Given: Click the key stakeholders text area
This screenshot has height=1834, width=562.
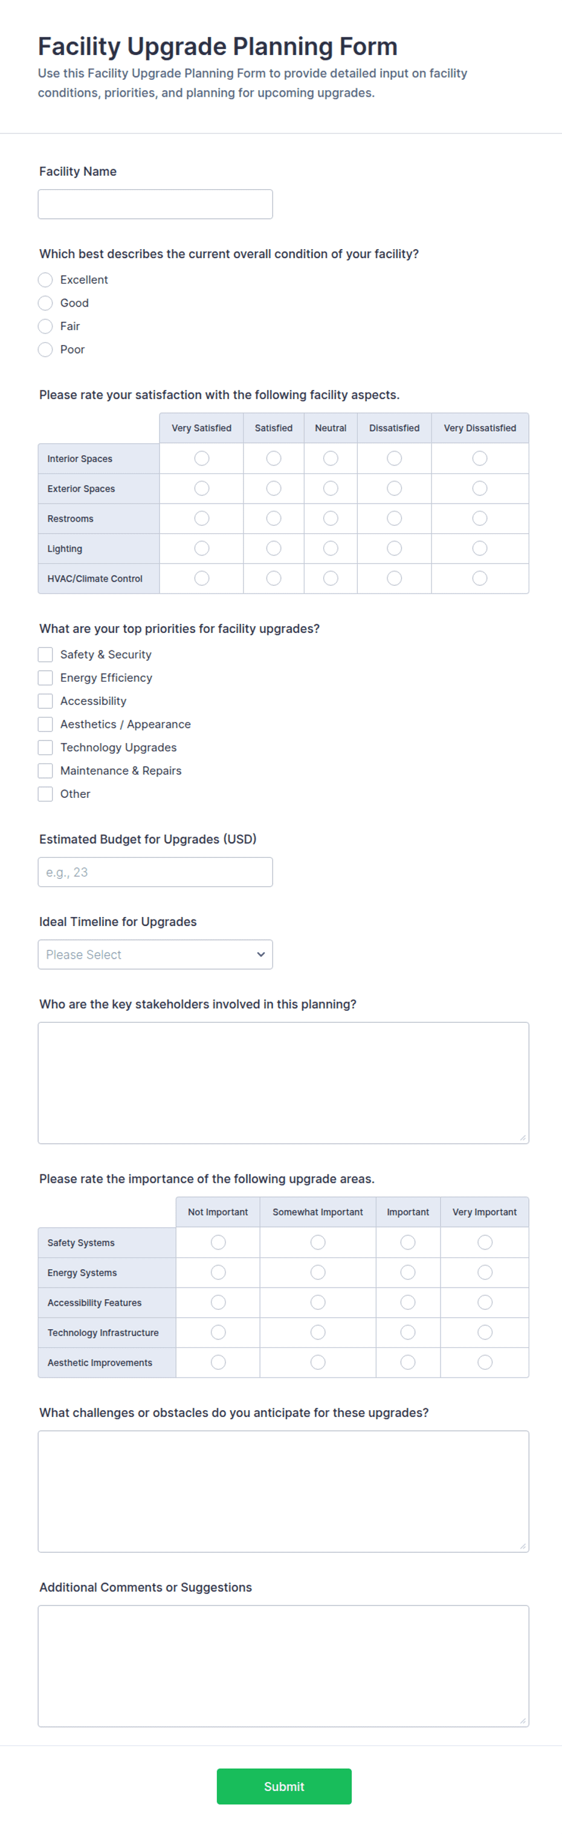Looking at the screenshot, I should coord(283,1083).
